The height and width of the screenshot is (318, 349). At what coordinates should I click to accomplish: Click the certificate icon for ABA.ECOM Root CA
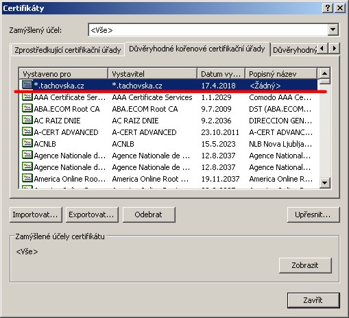27,108
